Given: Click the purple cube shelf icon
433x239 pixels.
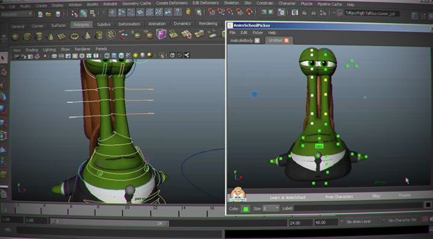Looking at the screenshot, I should tap(161, 34).
